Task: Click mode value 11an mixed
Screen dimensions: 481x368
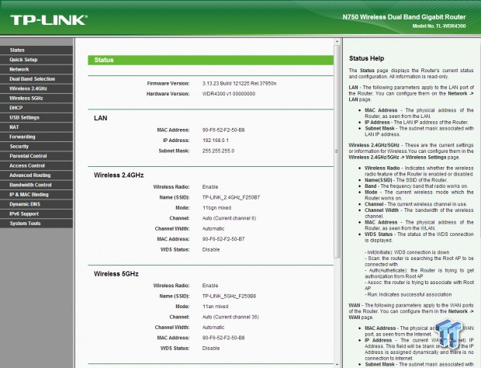Action: pos(215,307)
